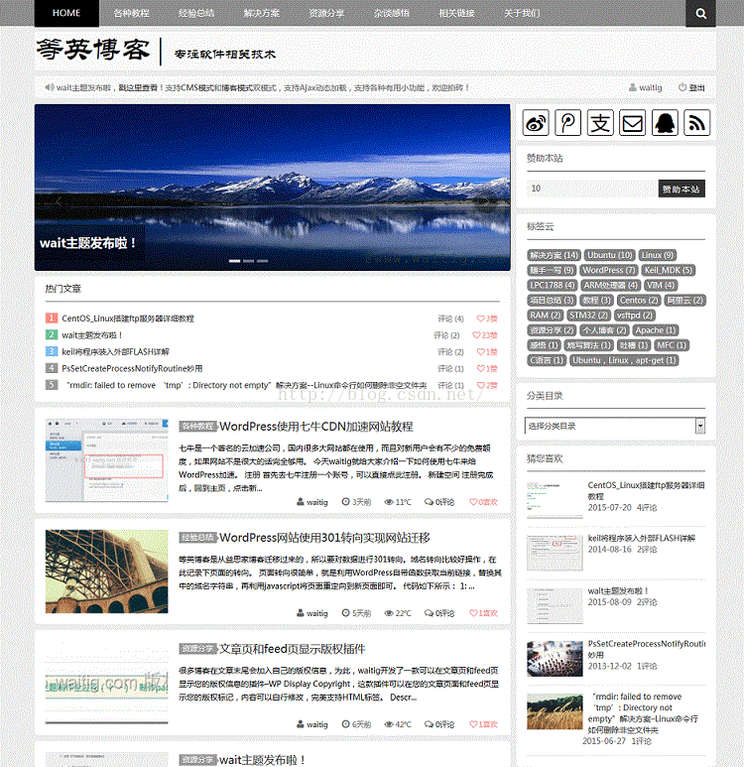Go to HOME menu
This screenshot has width=744, height=767.
pos(66,13)
